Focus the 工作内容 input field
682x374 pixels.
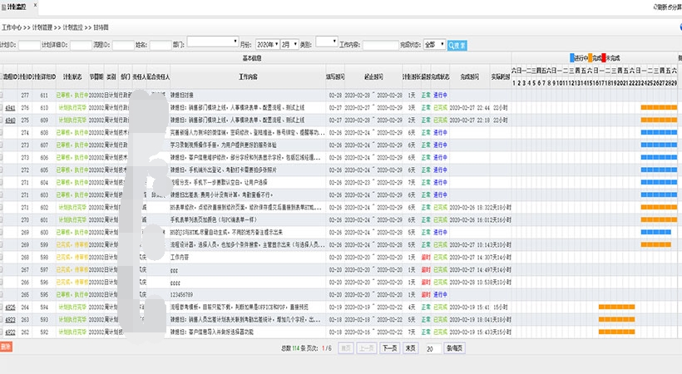381,45
